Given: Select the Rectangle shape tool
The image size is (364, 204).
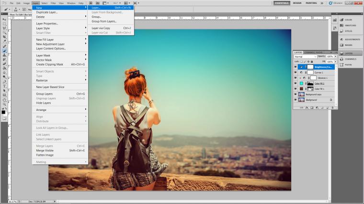Looking at the screenshot, I should 4,95.
